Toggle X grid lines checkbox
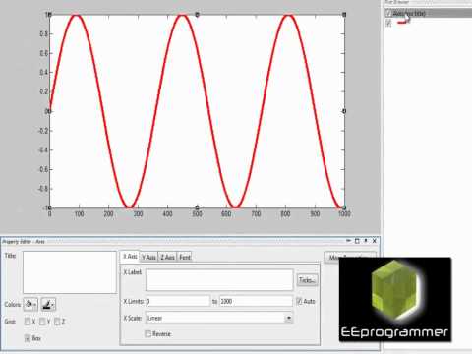 (28, 322)
